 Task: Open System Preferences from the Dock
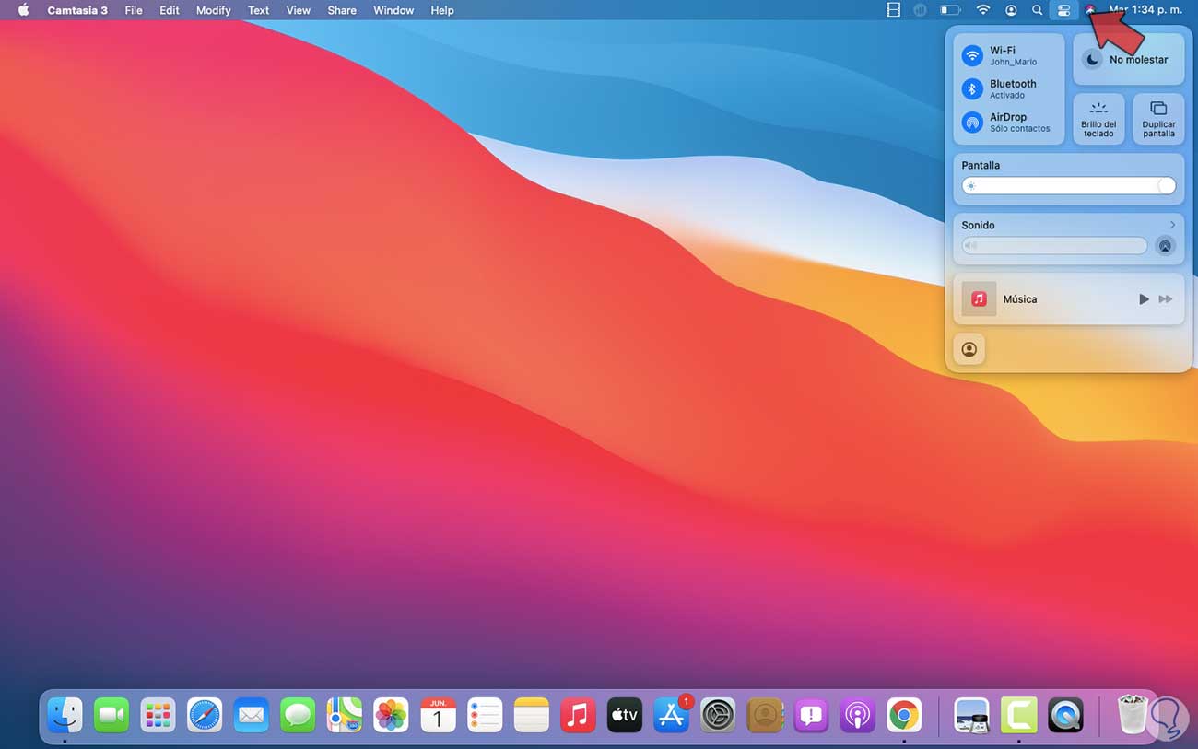(717, 715)
